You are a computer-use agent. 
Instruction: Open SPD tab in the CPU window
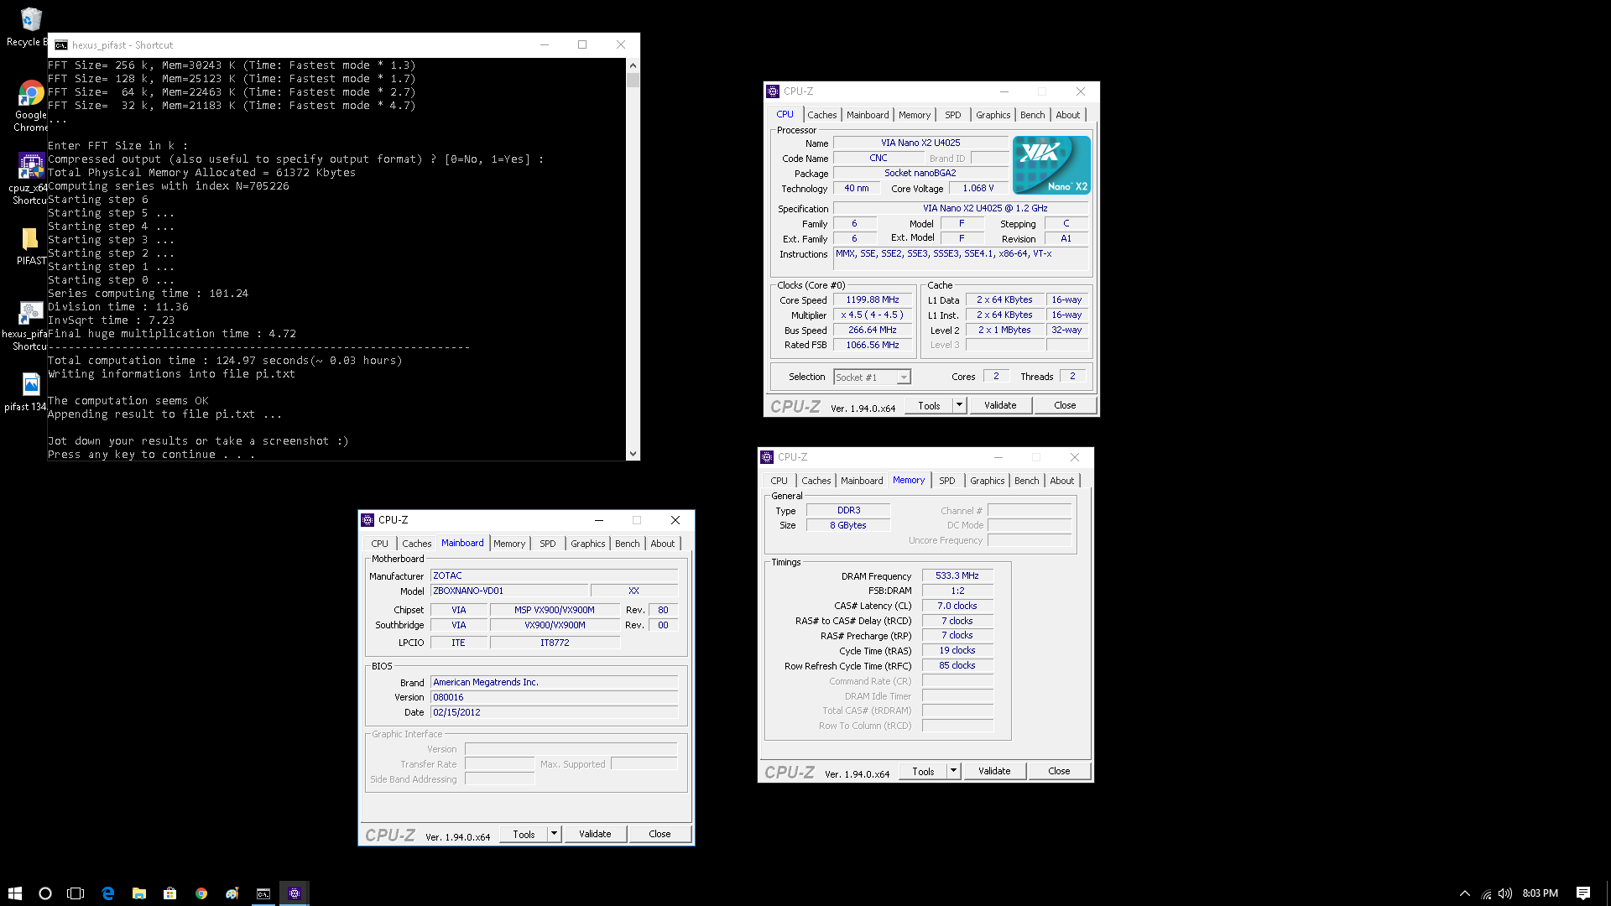pos(953,115)
